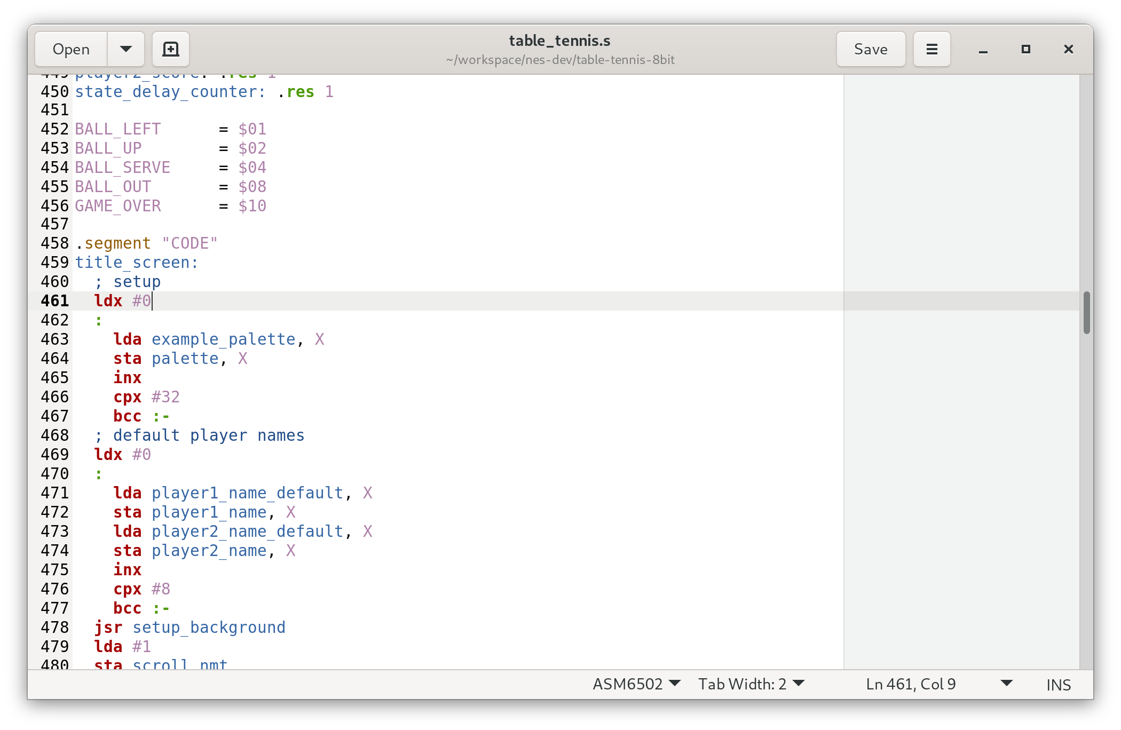The width and height of the screenshot is (1121, 730).
Task: Open the hamburger menu
Action: [931, 49]
